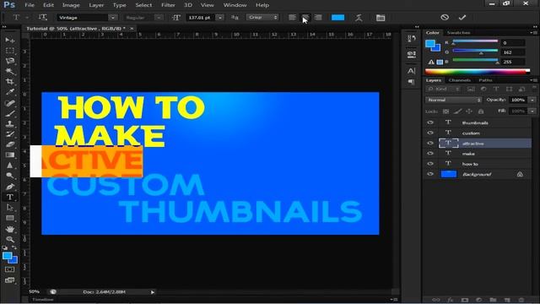Select the Crop tool
This screenshot has height=304, width=540.
[9, 82]
